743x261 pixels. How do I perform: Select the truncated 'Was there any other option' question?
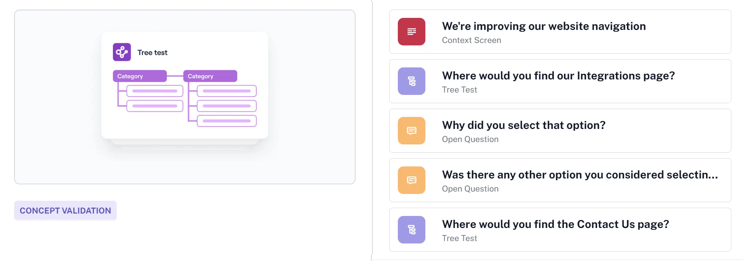(x=560, y=180)
